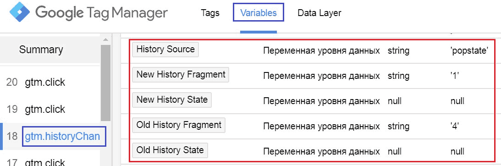Click the History Source variable button
The image size is (501, 166).
(165, 49)
